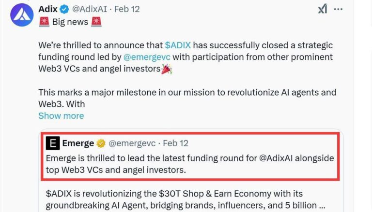372x212 pixels.
Task: Open the Emerge display name
Action: point(78,143)
